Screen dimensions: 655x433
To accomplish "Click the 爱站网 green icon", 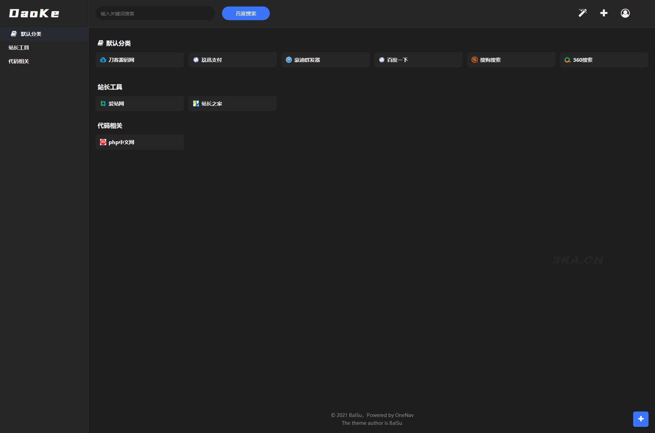I will 103,103.
